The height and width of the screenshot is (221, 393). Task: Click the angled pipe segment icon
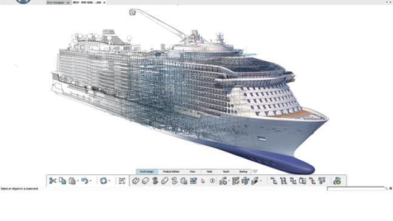(x=255, y=180)
